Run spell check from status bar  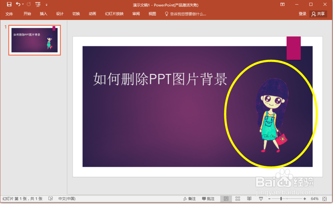[x=50, y=198]
